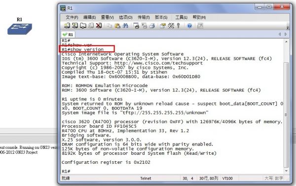
Task: Click the 就緒 status text
Action: pos(66,178)
